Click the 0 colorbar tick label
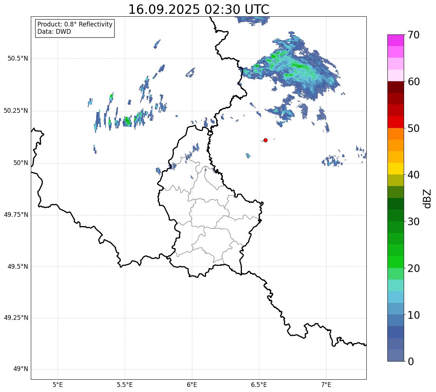 tap(411, 361)
